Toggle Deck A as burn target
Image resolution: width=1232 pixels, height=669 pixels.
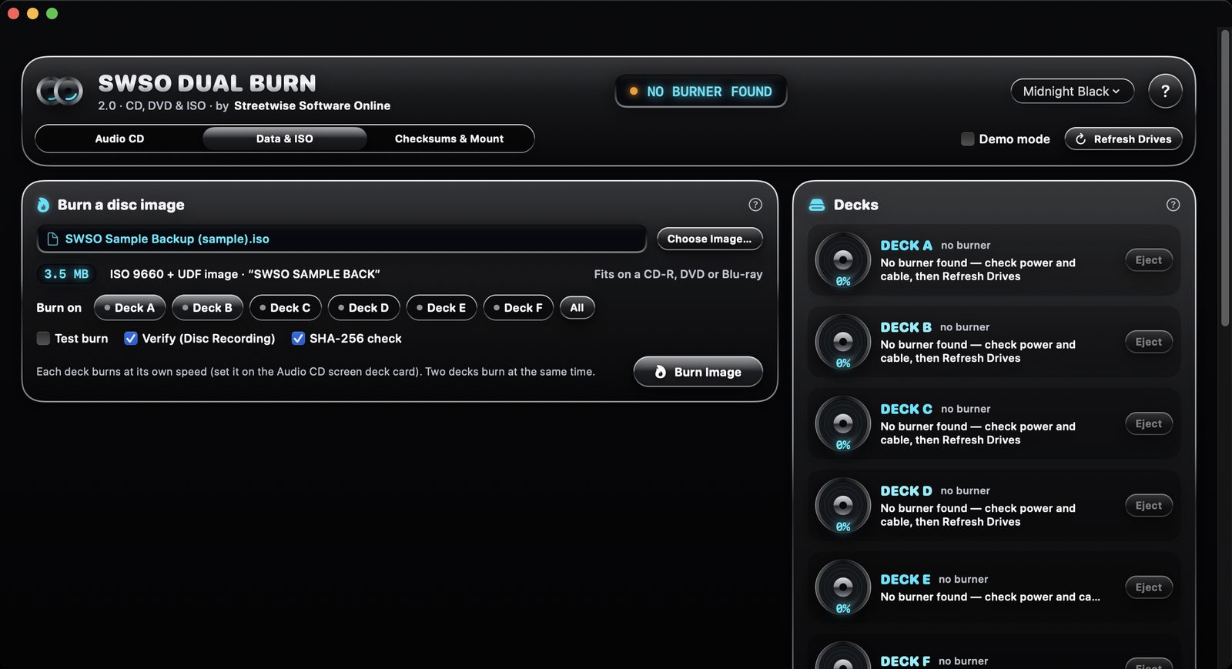[x=130, y=308]
